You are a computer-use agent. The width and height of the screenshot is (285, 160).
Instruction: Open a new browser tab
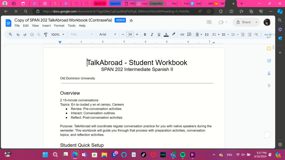click(242, 3)
